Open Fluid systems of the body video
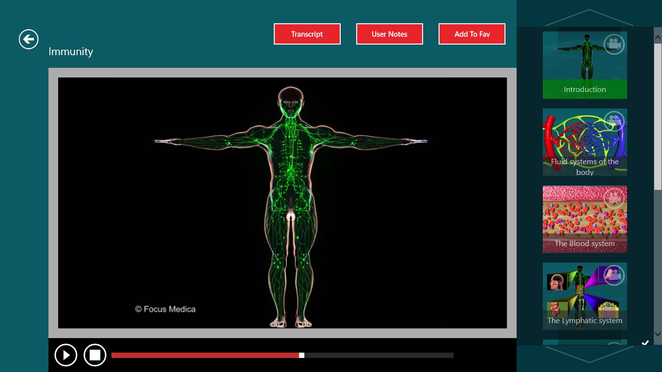The width and height of the screenshot is (662, 372). pyautogui.click(x=584, y=142)
